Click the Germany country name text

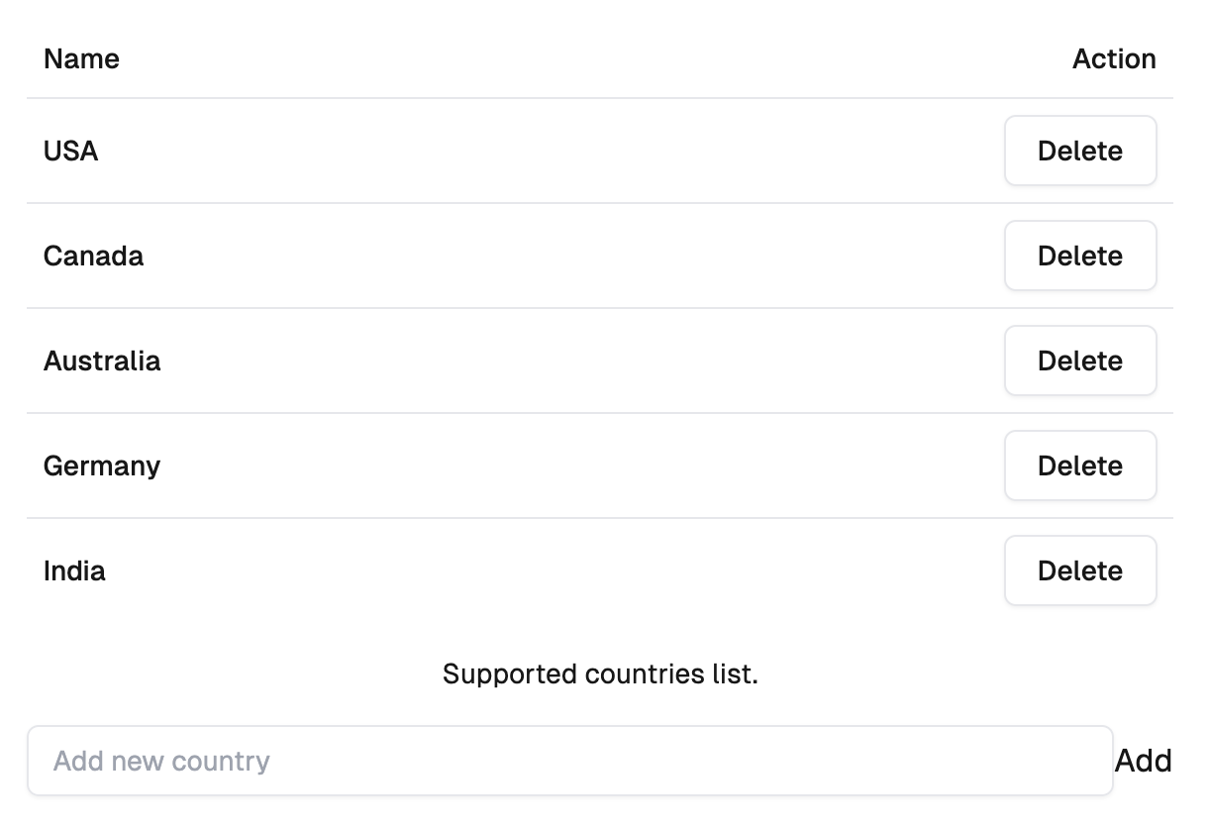[x=102, y=466]
